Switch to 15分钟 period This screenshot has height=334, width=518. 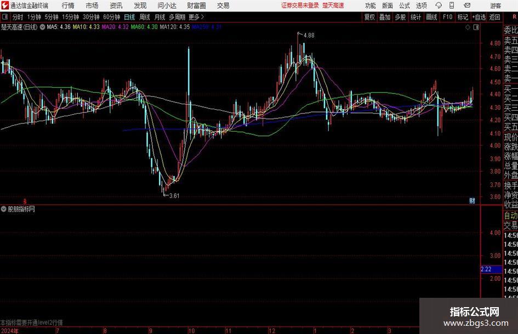(70, 17)
